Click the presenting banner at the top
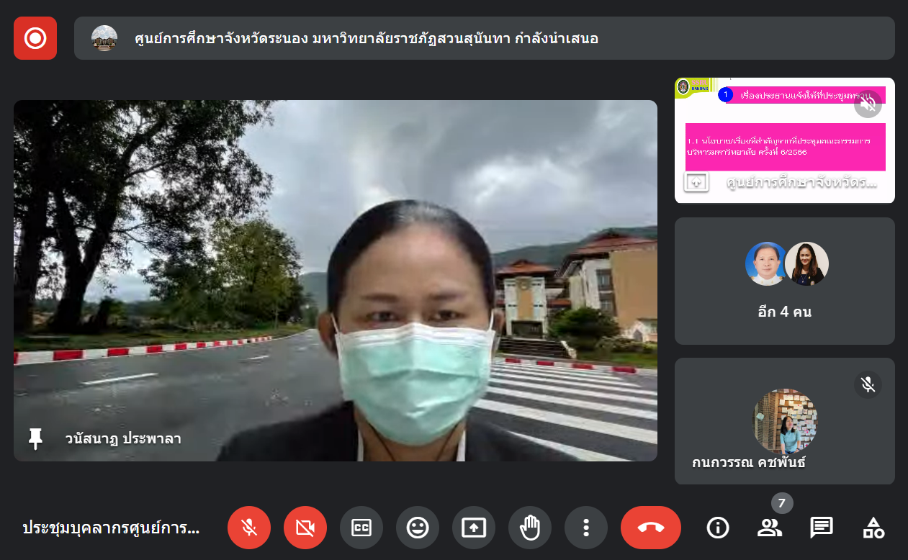908x560 pixels. click(x=484, y=38)
